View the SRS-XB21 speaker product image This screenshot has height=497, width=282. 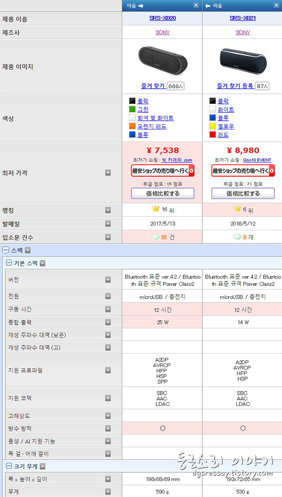click(243, 62)
